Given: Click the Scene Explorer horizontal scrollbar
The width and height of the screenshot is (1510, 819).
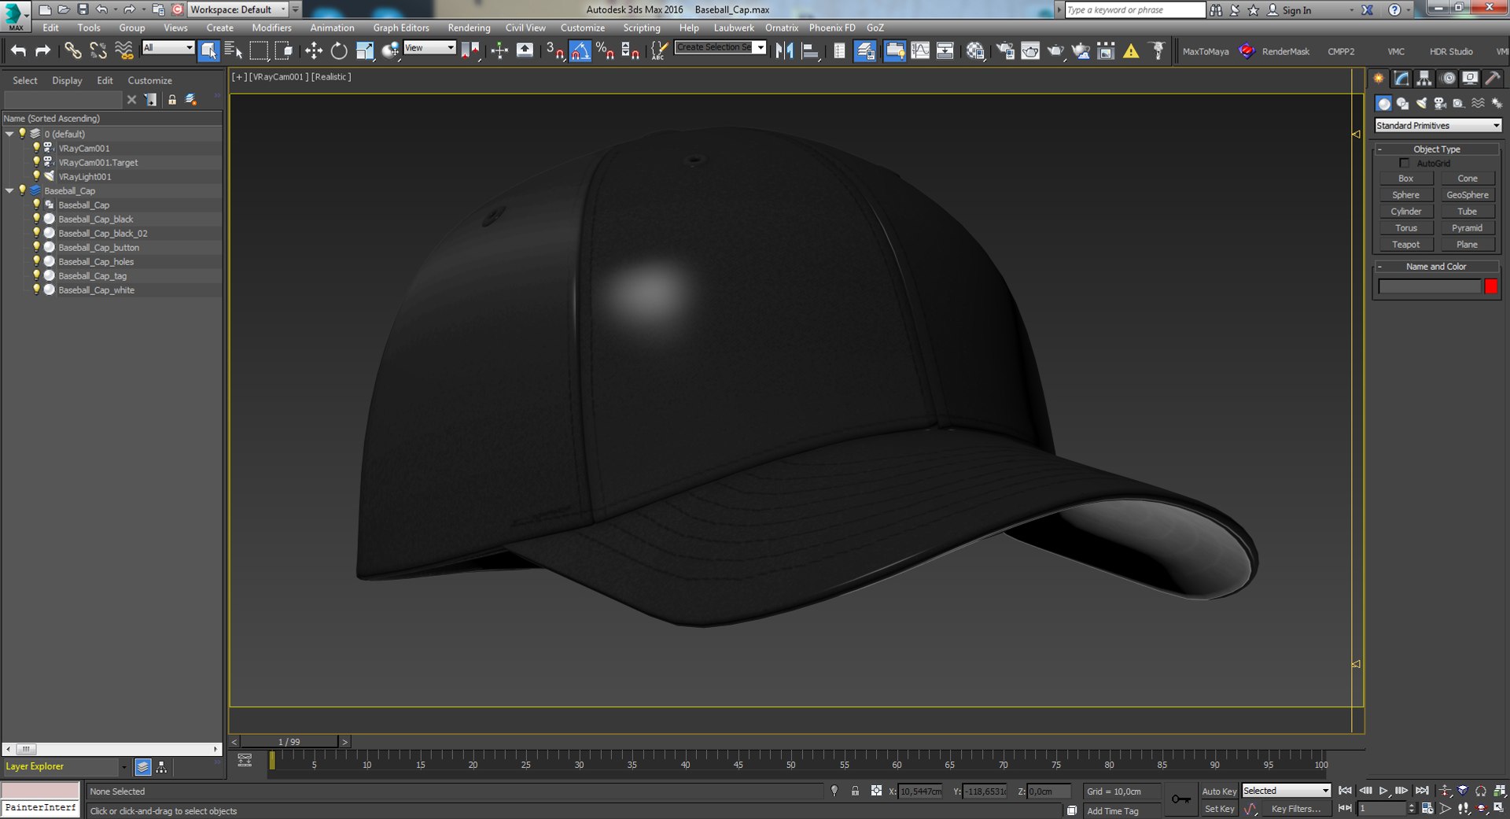Looking at the screenshot, I should [x=111, y=749].
